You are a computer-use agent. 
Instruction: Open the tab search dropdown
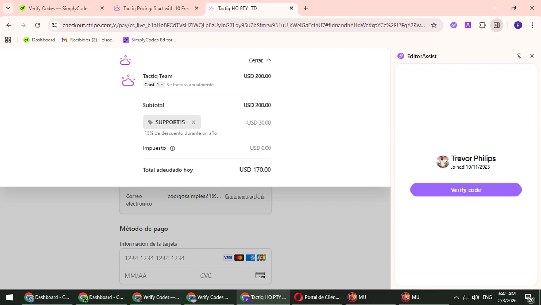pos(8,8)
